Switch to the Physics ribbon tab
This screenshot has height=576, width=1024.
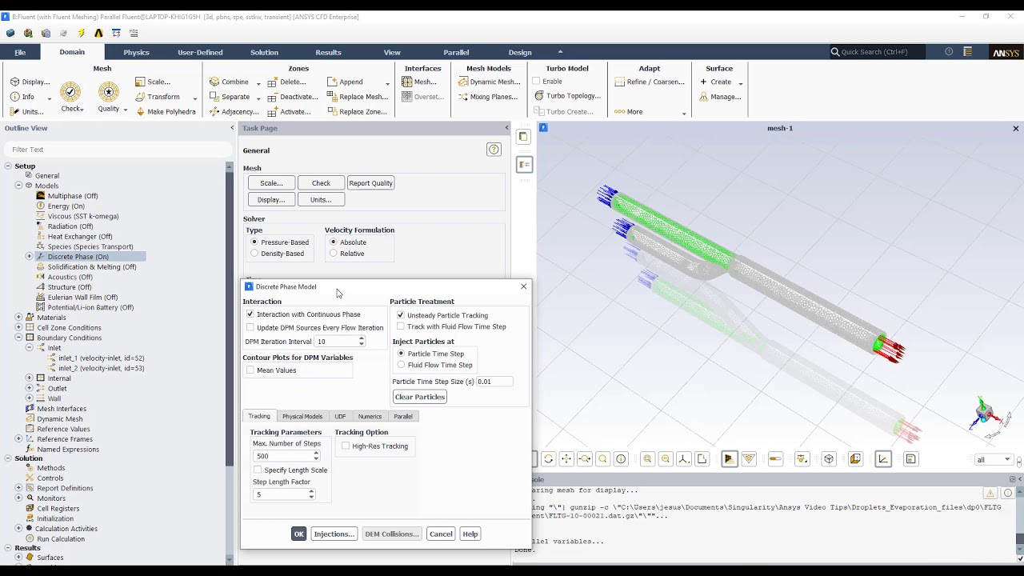point(136,52)
